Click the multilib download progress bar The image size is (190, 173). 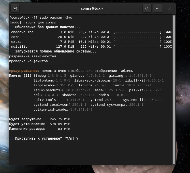click(137, 46)
